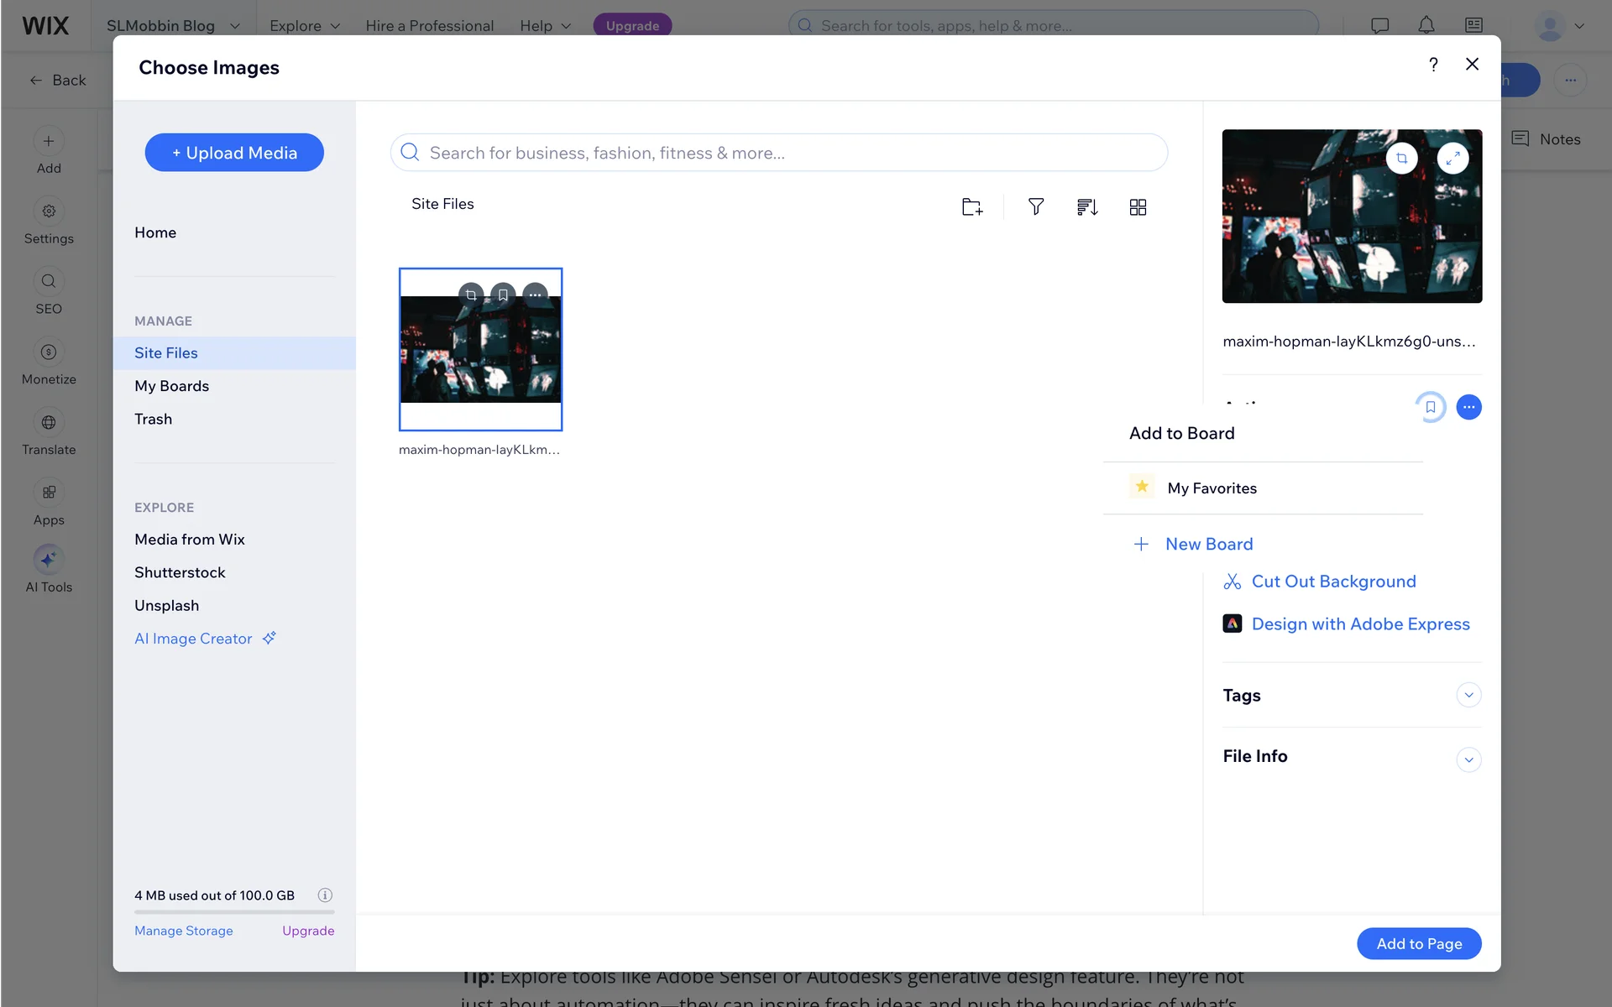Screen dimensions: 1612x1007
Task: Open the filter files icon
Action: [1036, 207]
